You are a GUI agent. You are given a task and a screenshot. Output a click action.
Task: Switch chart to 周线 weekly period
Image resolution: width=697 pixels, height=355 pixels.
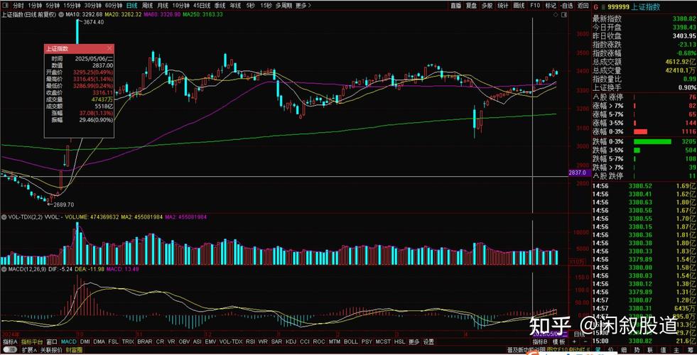click(148, 6)
